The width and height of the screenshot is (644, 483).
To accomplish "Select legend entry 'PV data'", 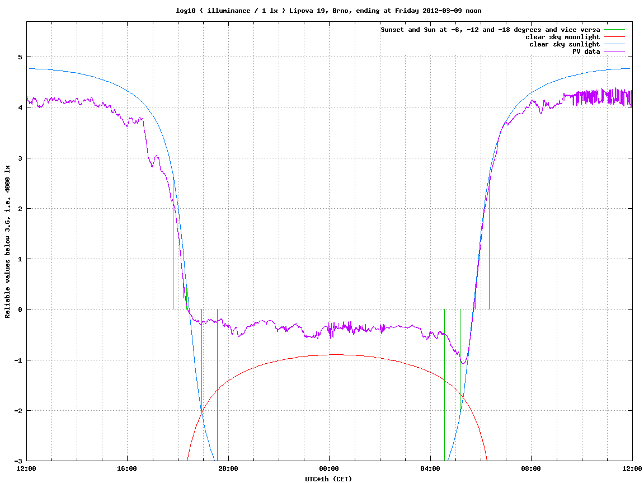I will pyautogui.click(x=586, y=51).
